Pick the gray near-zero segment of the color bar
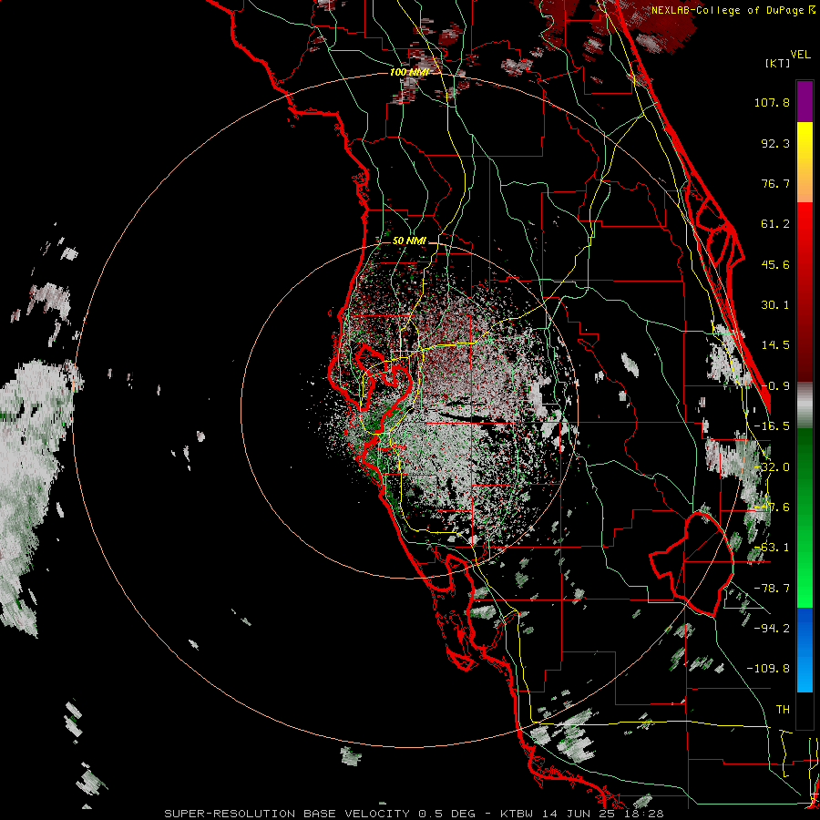Screen dimensions: 820x820 click(805, 405)
